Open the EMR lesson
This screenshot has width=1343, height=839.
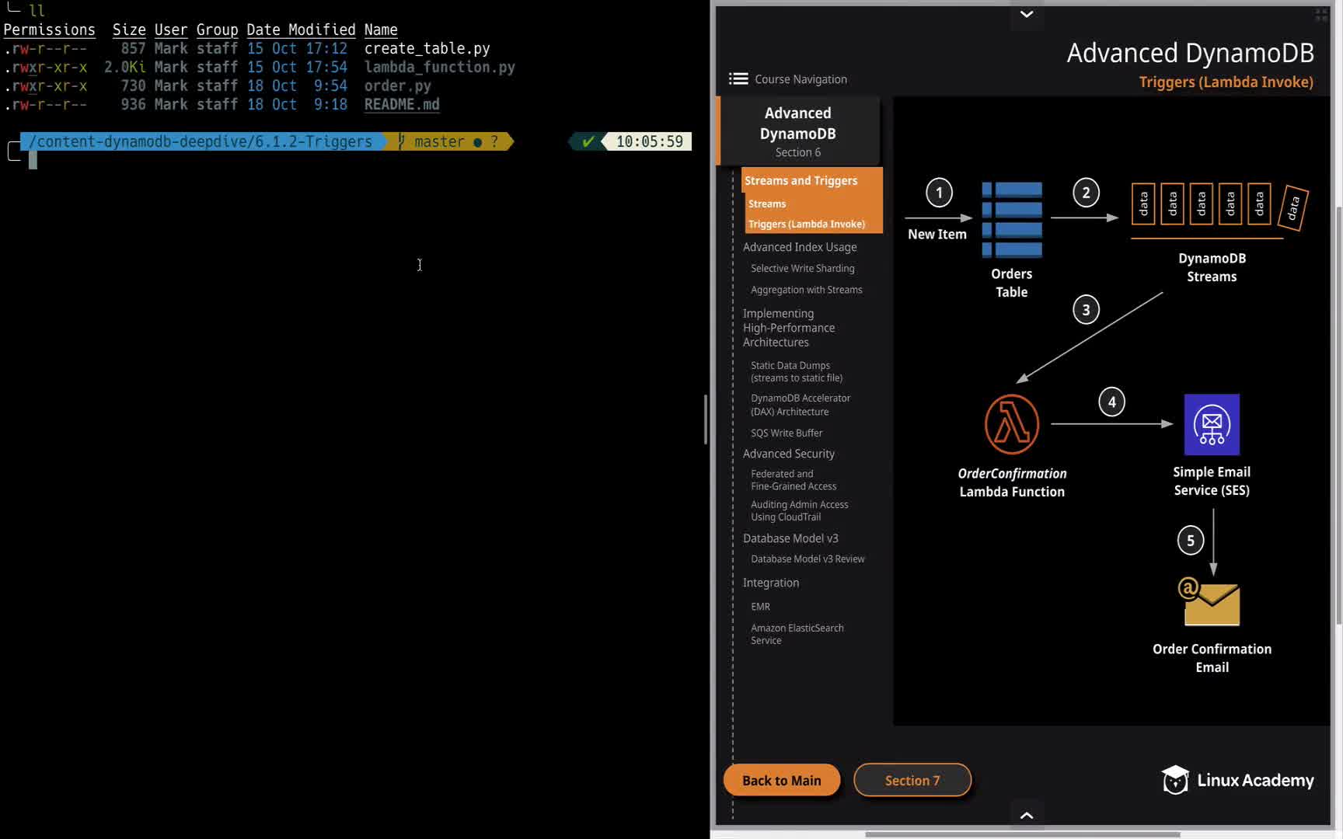(760, 607)
